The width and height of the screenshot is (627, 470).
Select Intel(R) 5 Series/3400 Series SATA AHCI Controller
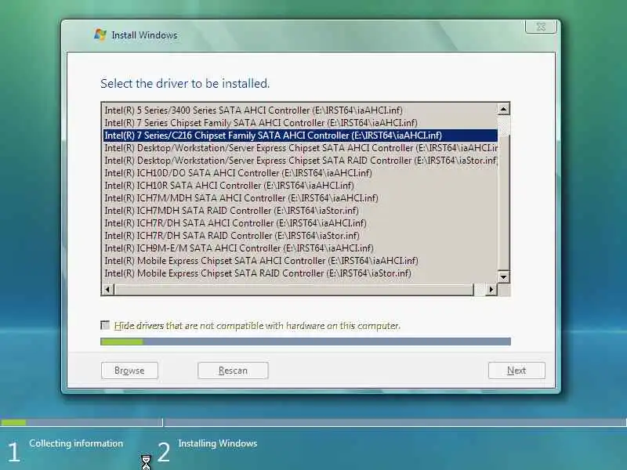point(300,110)
